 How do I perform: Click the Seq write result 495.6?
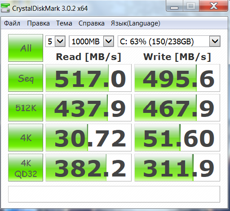point(177,78)
